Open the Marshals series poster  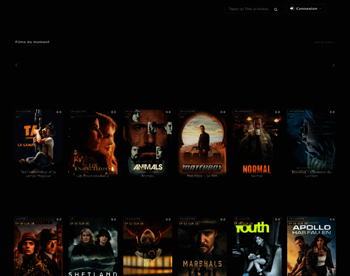tap(202, 247)
